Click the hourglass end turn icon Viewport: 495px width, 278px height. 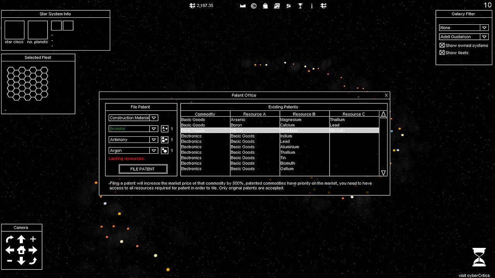click(x=479, y=257)
